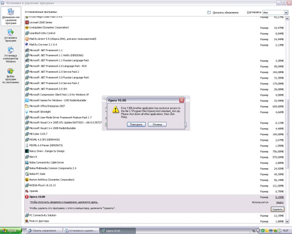Click the warning icon in error dialog
Image resolution: width=292 pixels, height=234 pixels.
(115, 110)
